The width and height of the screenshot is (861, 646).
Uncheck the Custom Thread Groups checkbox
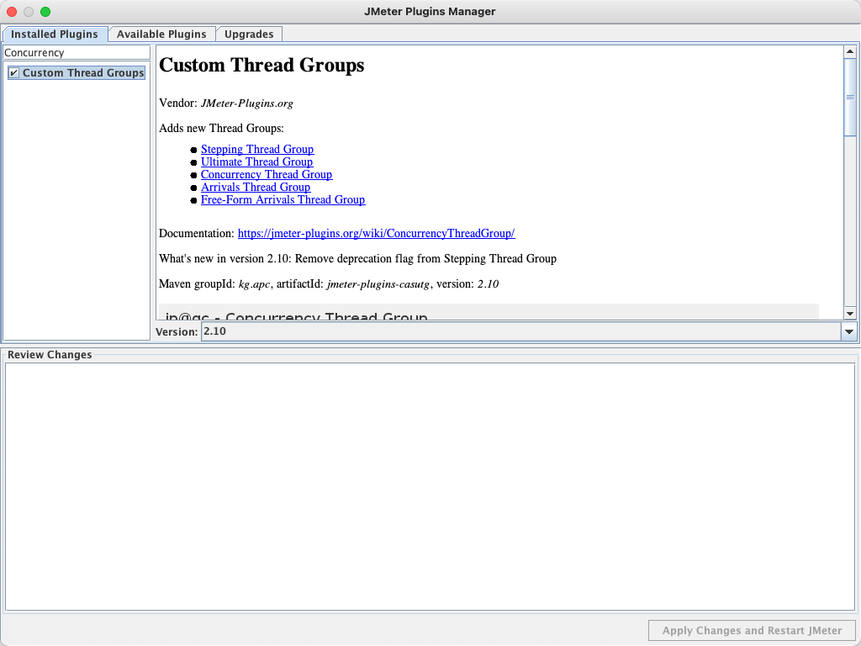coord(14,73)
